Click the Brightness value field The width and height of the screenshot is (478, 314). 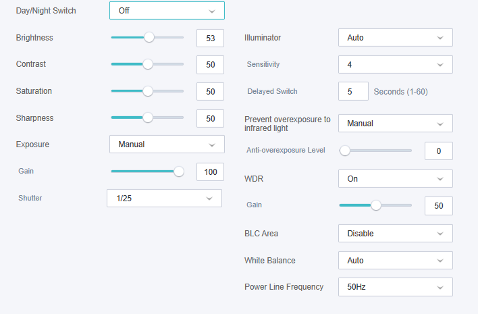[x=210, y=38]
